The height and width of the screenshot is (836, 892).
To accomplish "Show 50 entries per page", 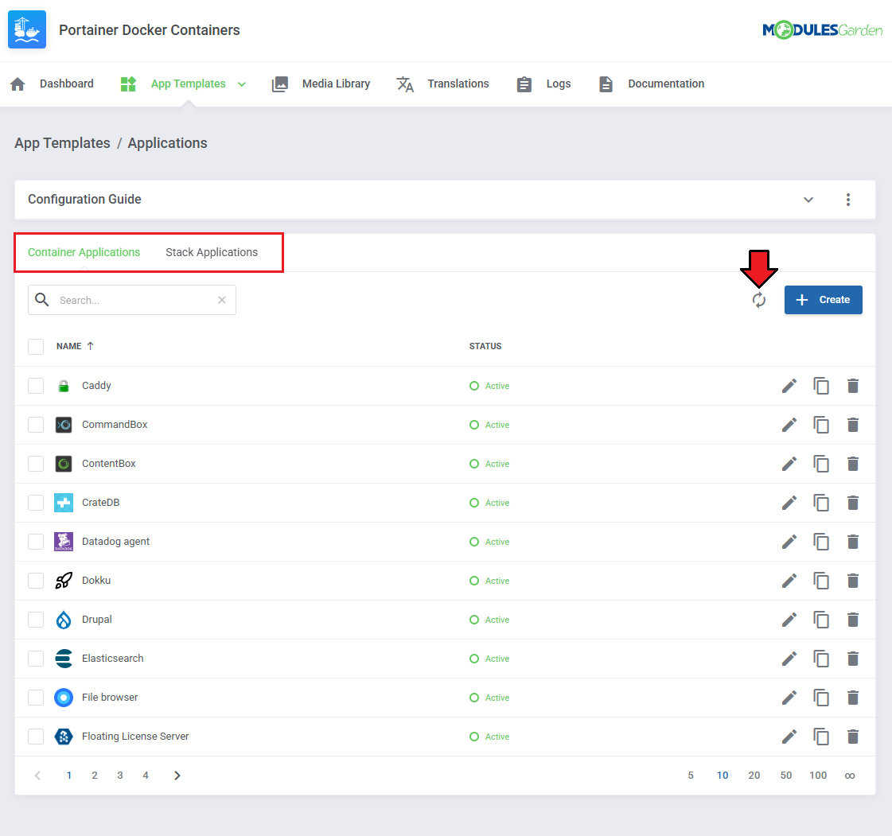I will pos(786,775).
